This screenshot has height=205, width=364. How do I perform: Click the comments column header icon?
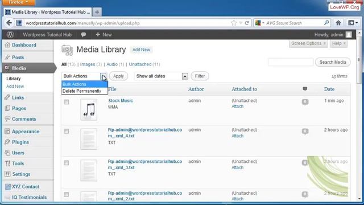(305, 89)
